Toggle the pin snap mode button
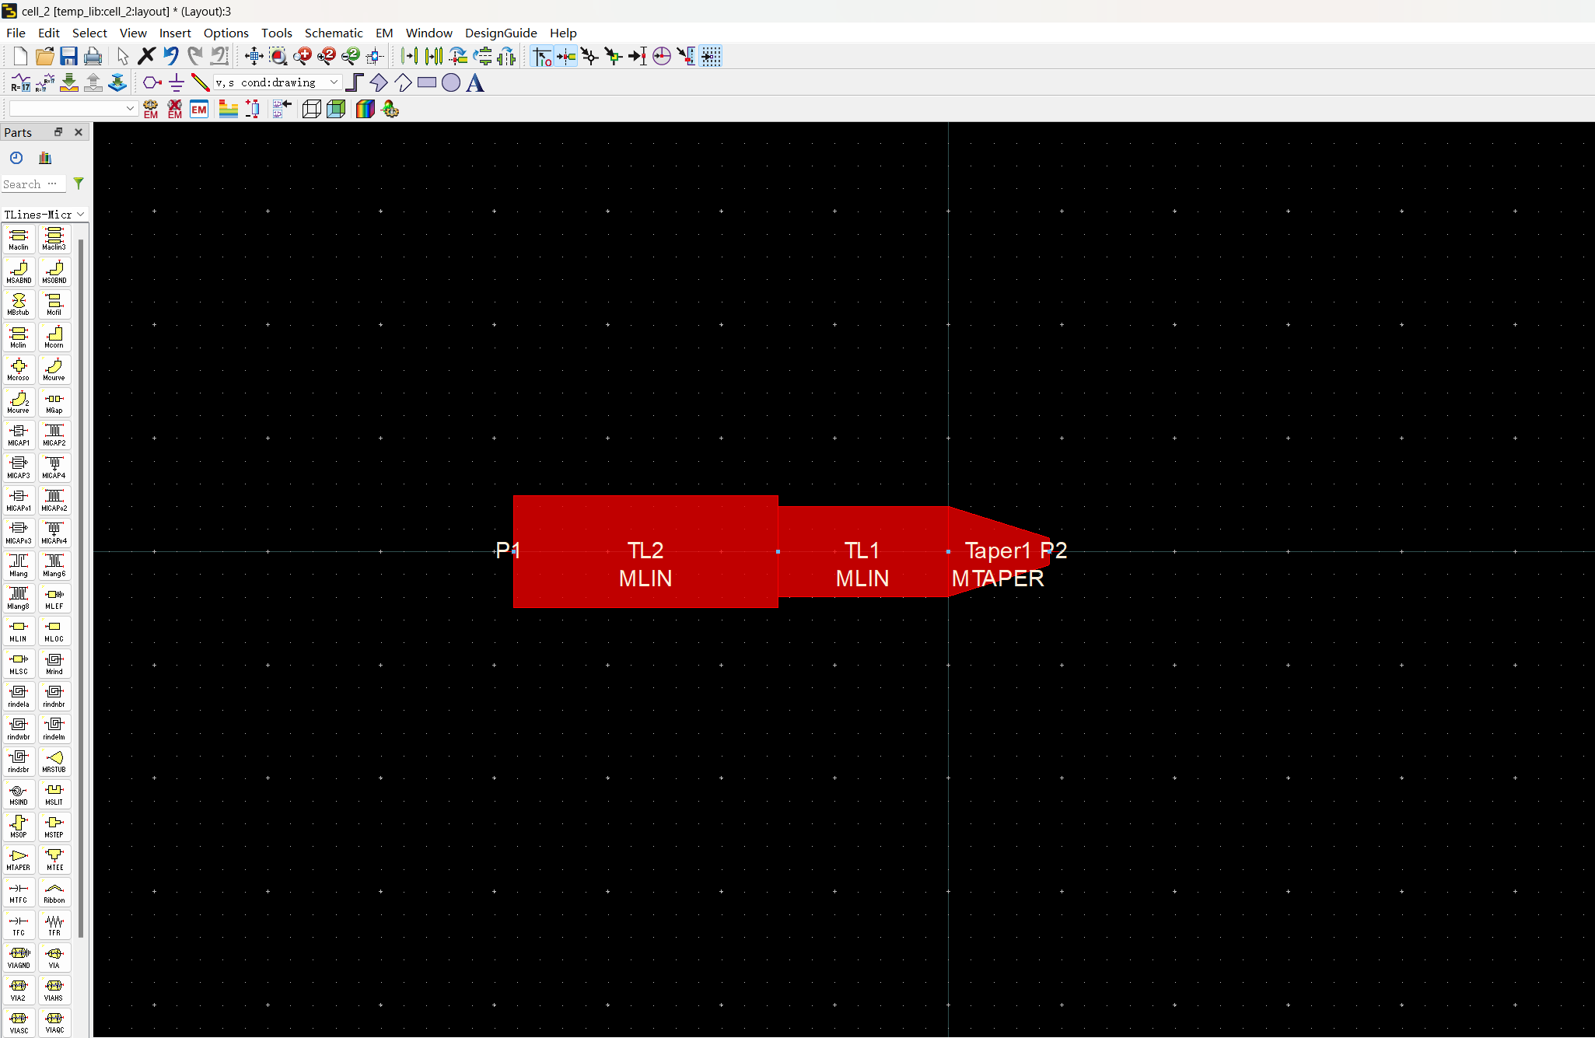 coord(566,56)
